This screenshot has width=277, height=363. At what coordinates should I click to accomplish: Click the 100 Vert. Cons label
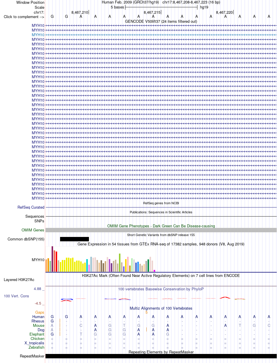click(16, 296)
